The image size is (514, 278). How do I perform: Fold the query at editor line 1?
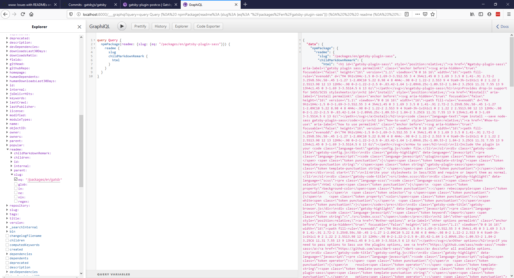click(94, 40)
